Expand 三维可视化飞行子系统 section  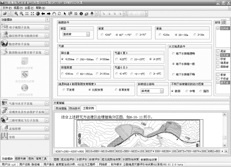click(46, 120)
